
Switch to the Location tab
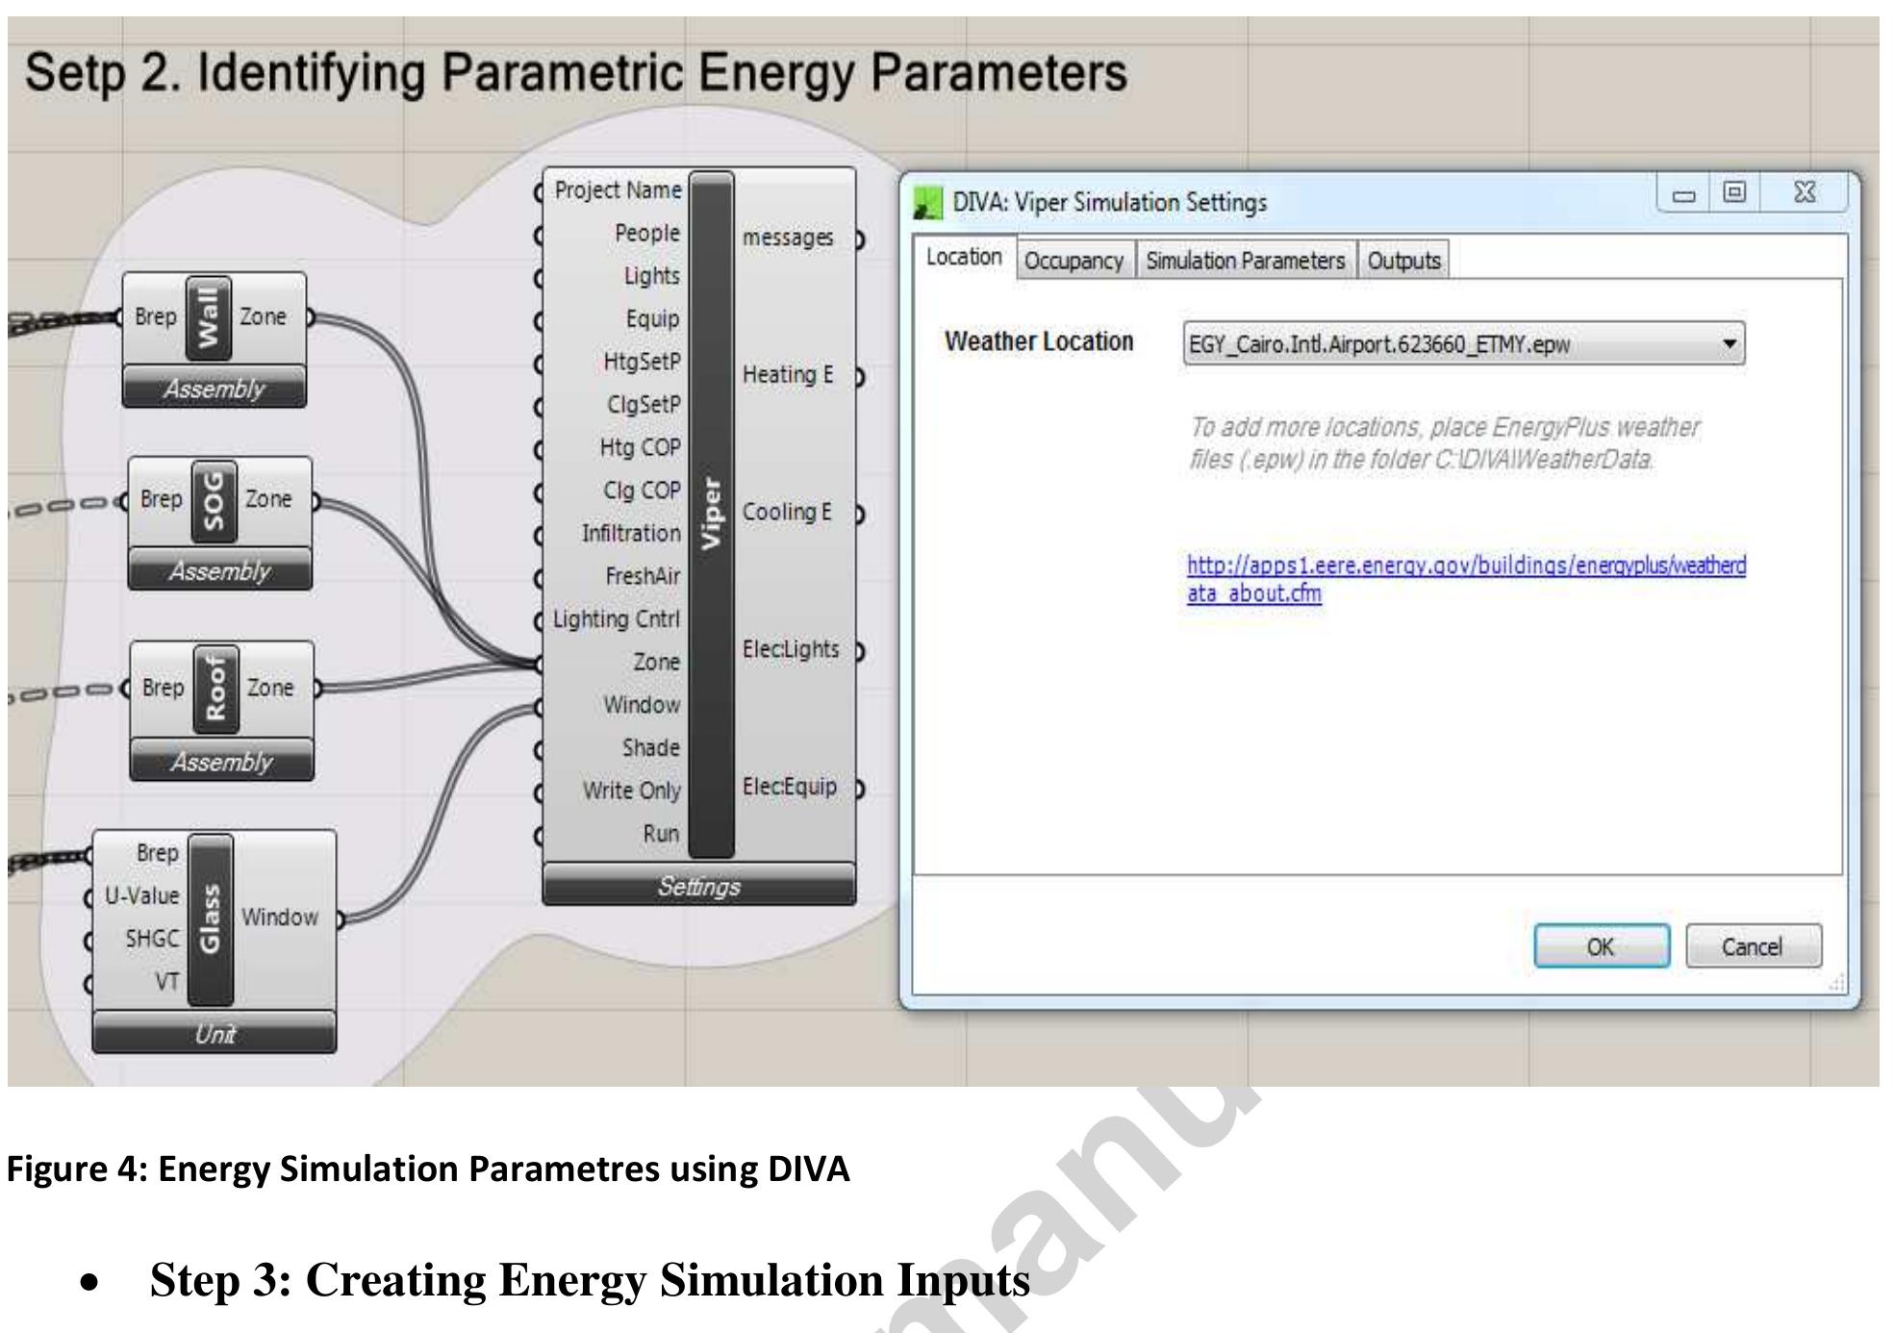[x=964, y=258]
